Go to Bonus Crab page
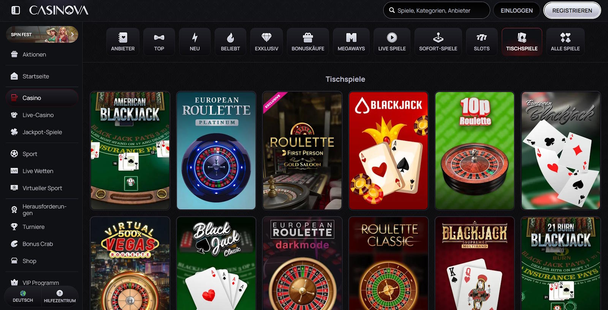 click(42, 244)
